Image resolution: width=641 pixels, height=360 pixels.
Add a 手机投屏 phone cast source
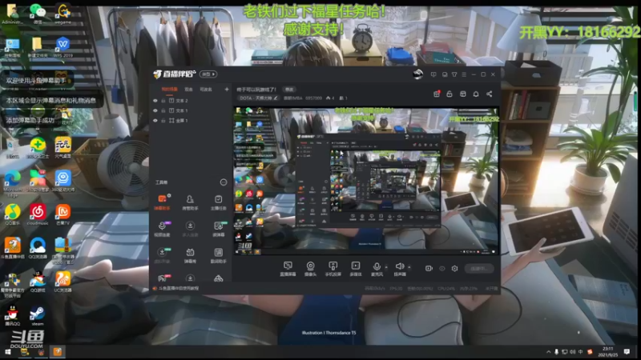click(333, 269)
